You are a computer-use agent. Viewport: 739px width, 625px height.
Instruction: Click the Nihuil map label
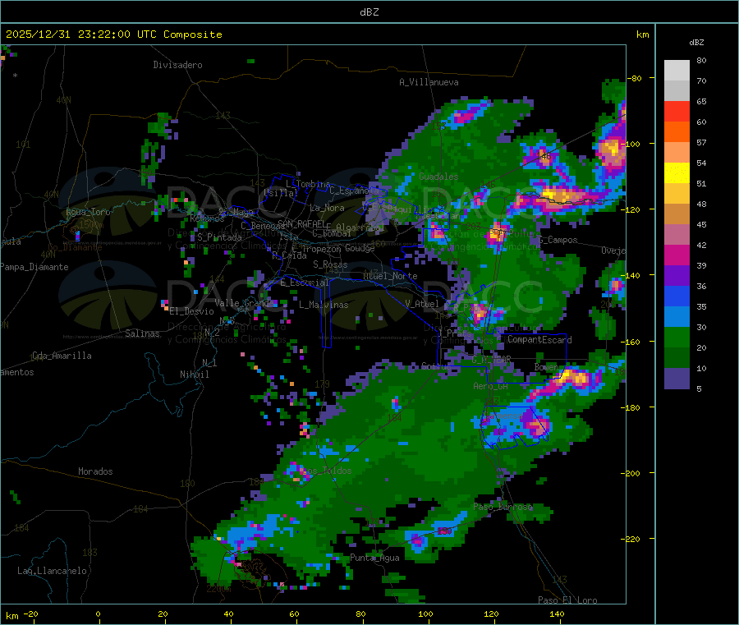click(194, 375)
